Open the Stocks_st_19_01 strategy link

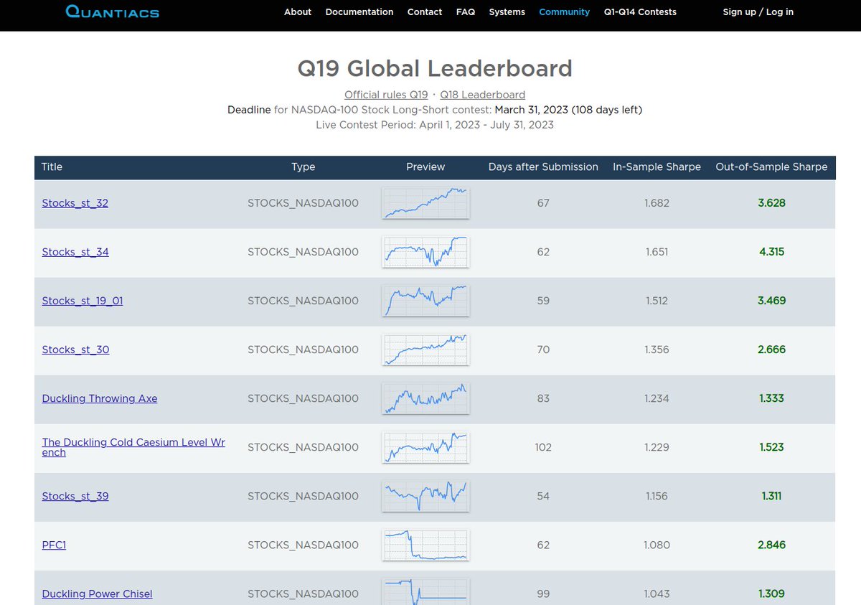(x=83, y=301)
